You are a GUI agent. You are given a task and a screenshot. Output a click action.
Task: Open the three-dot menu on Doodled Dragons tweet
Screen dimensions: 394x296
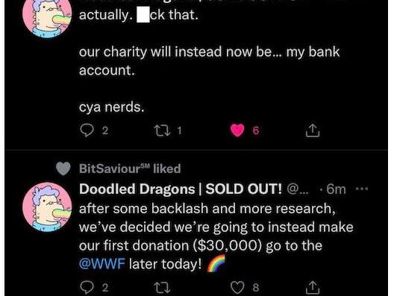click(363, 189)
